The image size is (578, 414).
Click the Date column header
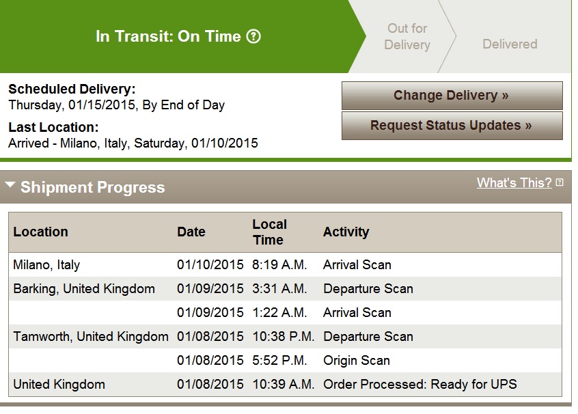pos(191,232)
